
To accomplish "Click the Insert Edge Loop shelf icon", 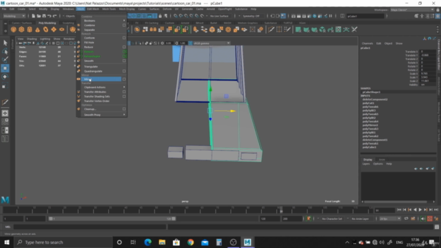I will 279,30.
